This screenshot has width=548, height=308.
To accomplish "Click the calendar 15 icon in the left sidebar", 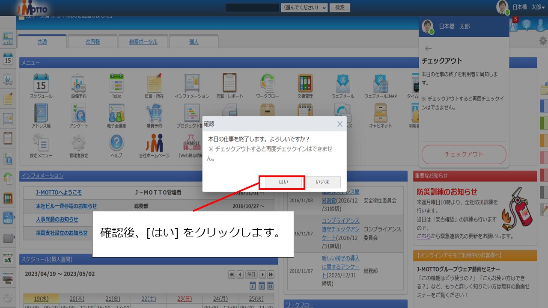I will click(8, 59).
